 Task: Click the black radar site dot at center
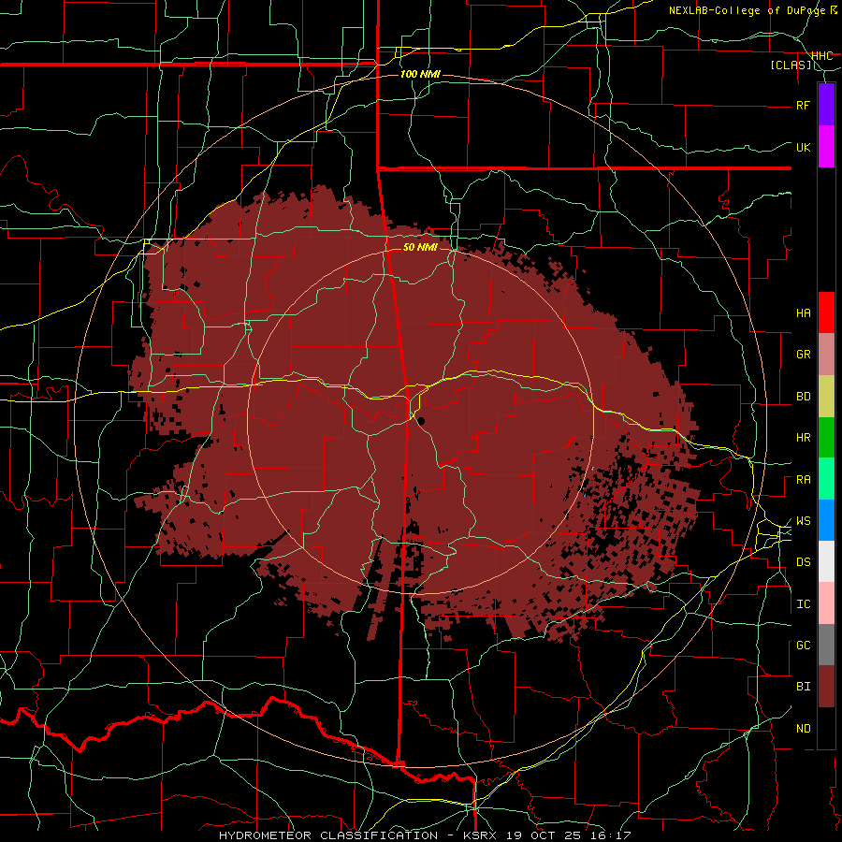pyautogui.click(x=421, y=420)
